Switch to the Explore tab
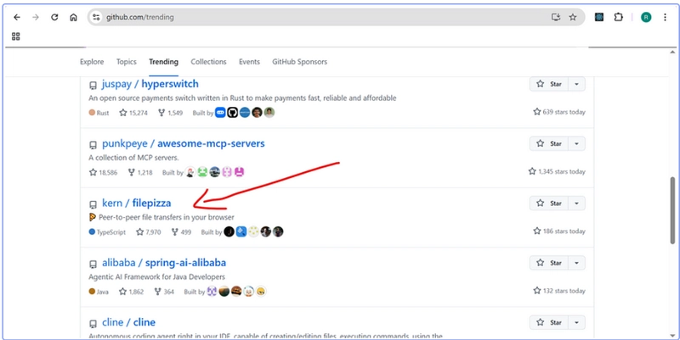The image size is (680, 340). tap(92, 62)
